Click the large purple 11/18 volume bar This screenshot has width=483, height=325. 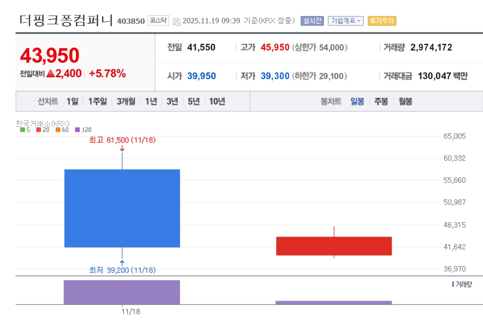click(122, 292)
